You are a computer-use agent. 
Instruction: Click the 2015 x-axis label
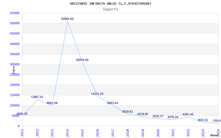[82, 133]
